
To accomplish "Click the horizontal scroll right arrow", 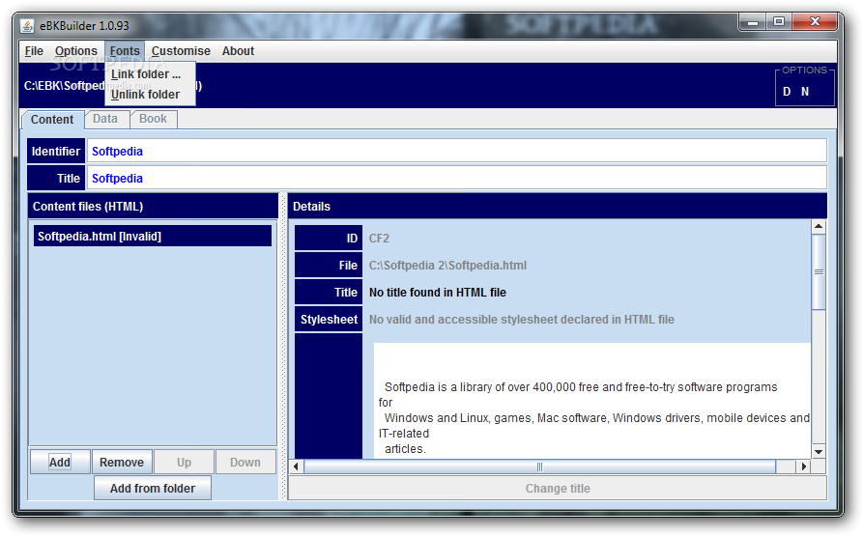I will [804, 467].
